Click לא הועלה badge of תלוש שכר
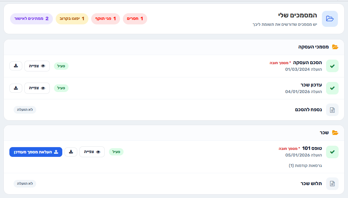The width and height of the screenshot is (348, 198). point(25,184)
